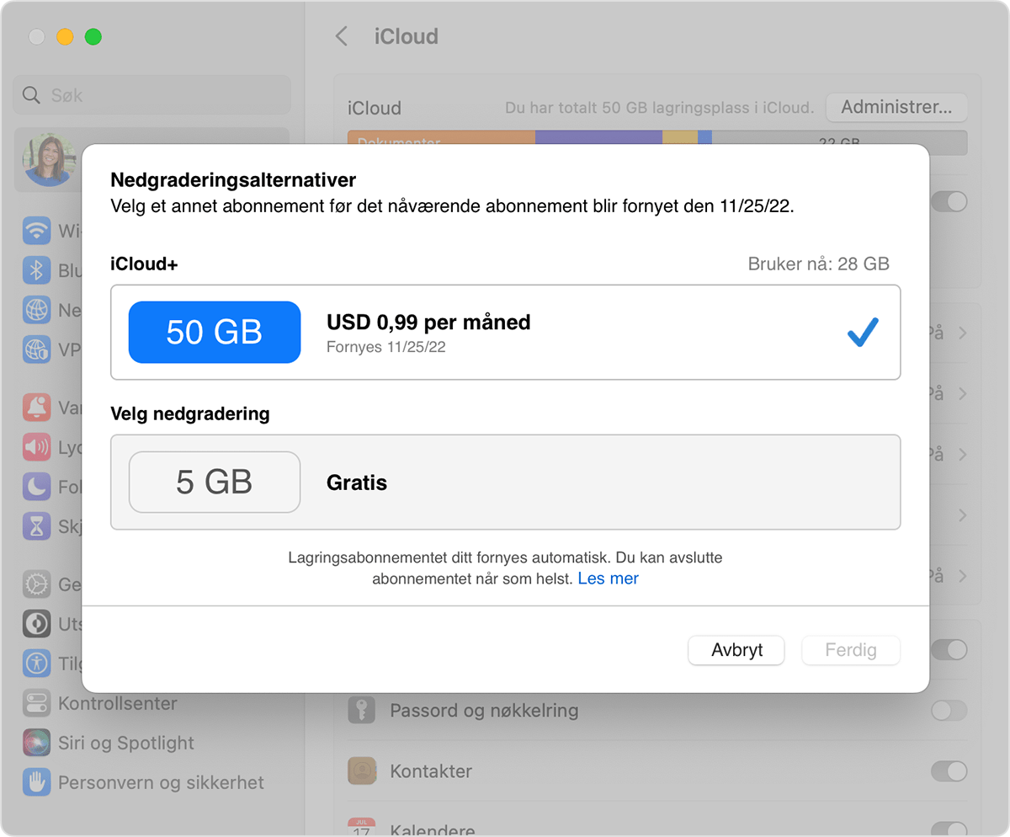Open the moon Focus icon in sidebar
The width and height of the screenshot is (1010, 837).
[37, 487]
